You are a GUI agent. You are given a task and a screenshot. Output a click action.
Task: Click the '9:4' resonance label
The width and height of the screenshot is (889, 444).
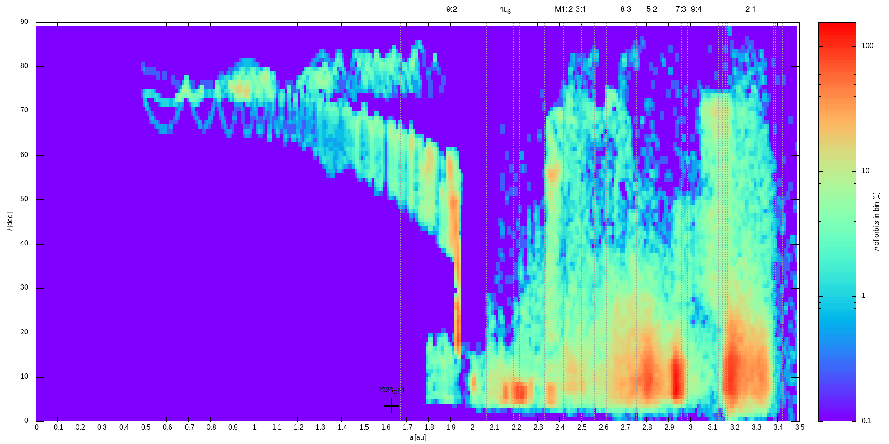pyautogui.click(x=696, y=9)
